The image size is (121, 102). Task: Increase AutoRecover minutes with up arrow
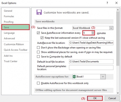[93, 32]
